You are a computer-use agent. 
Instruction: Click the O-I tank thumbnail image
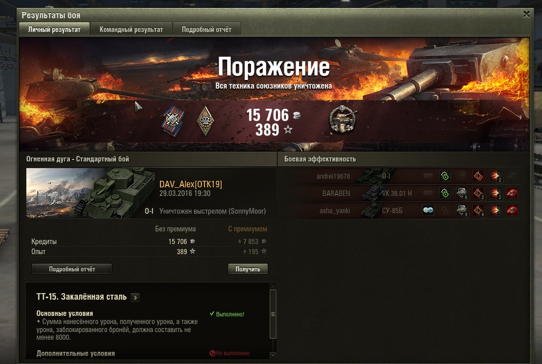pyautogui.click(x=91, y=193)
